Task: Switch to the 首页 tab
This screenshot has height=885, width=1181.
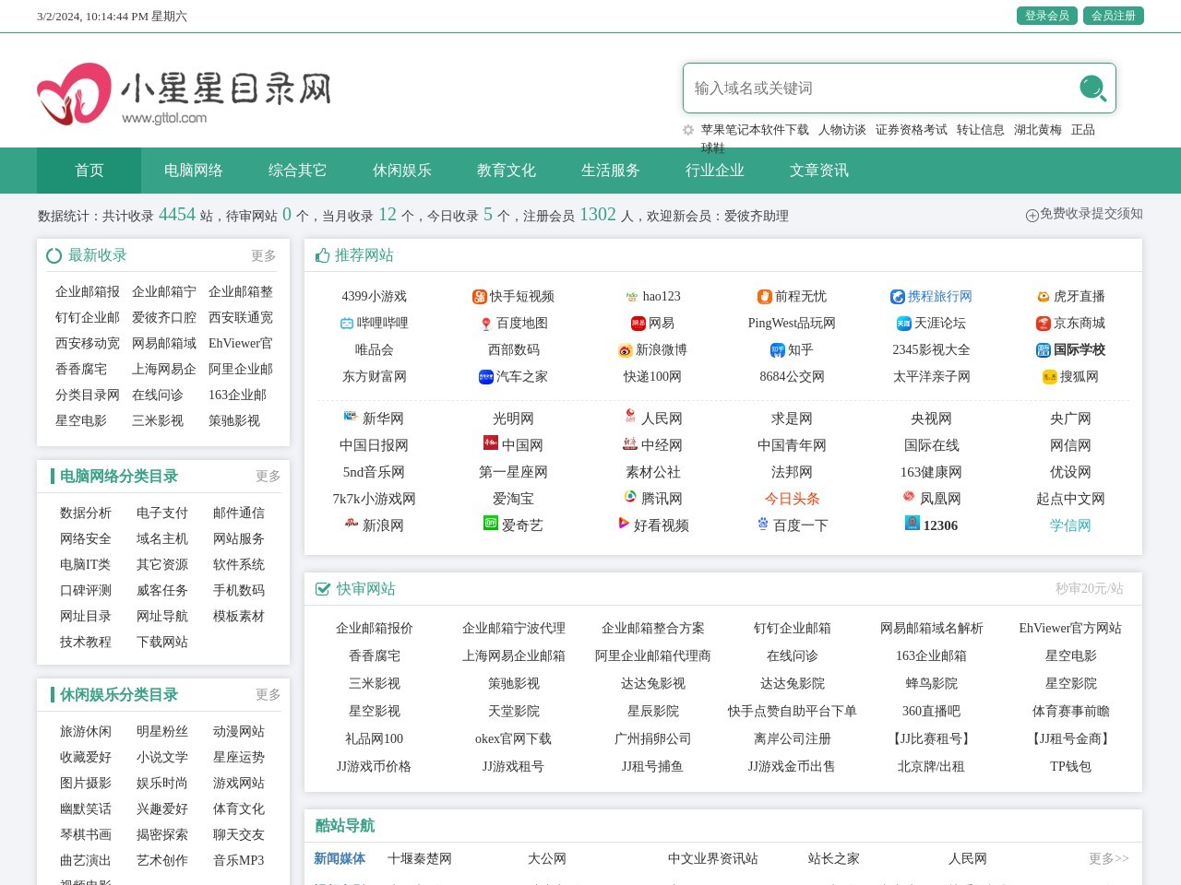Action: pyautogui.click(x=89, y=170)
